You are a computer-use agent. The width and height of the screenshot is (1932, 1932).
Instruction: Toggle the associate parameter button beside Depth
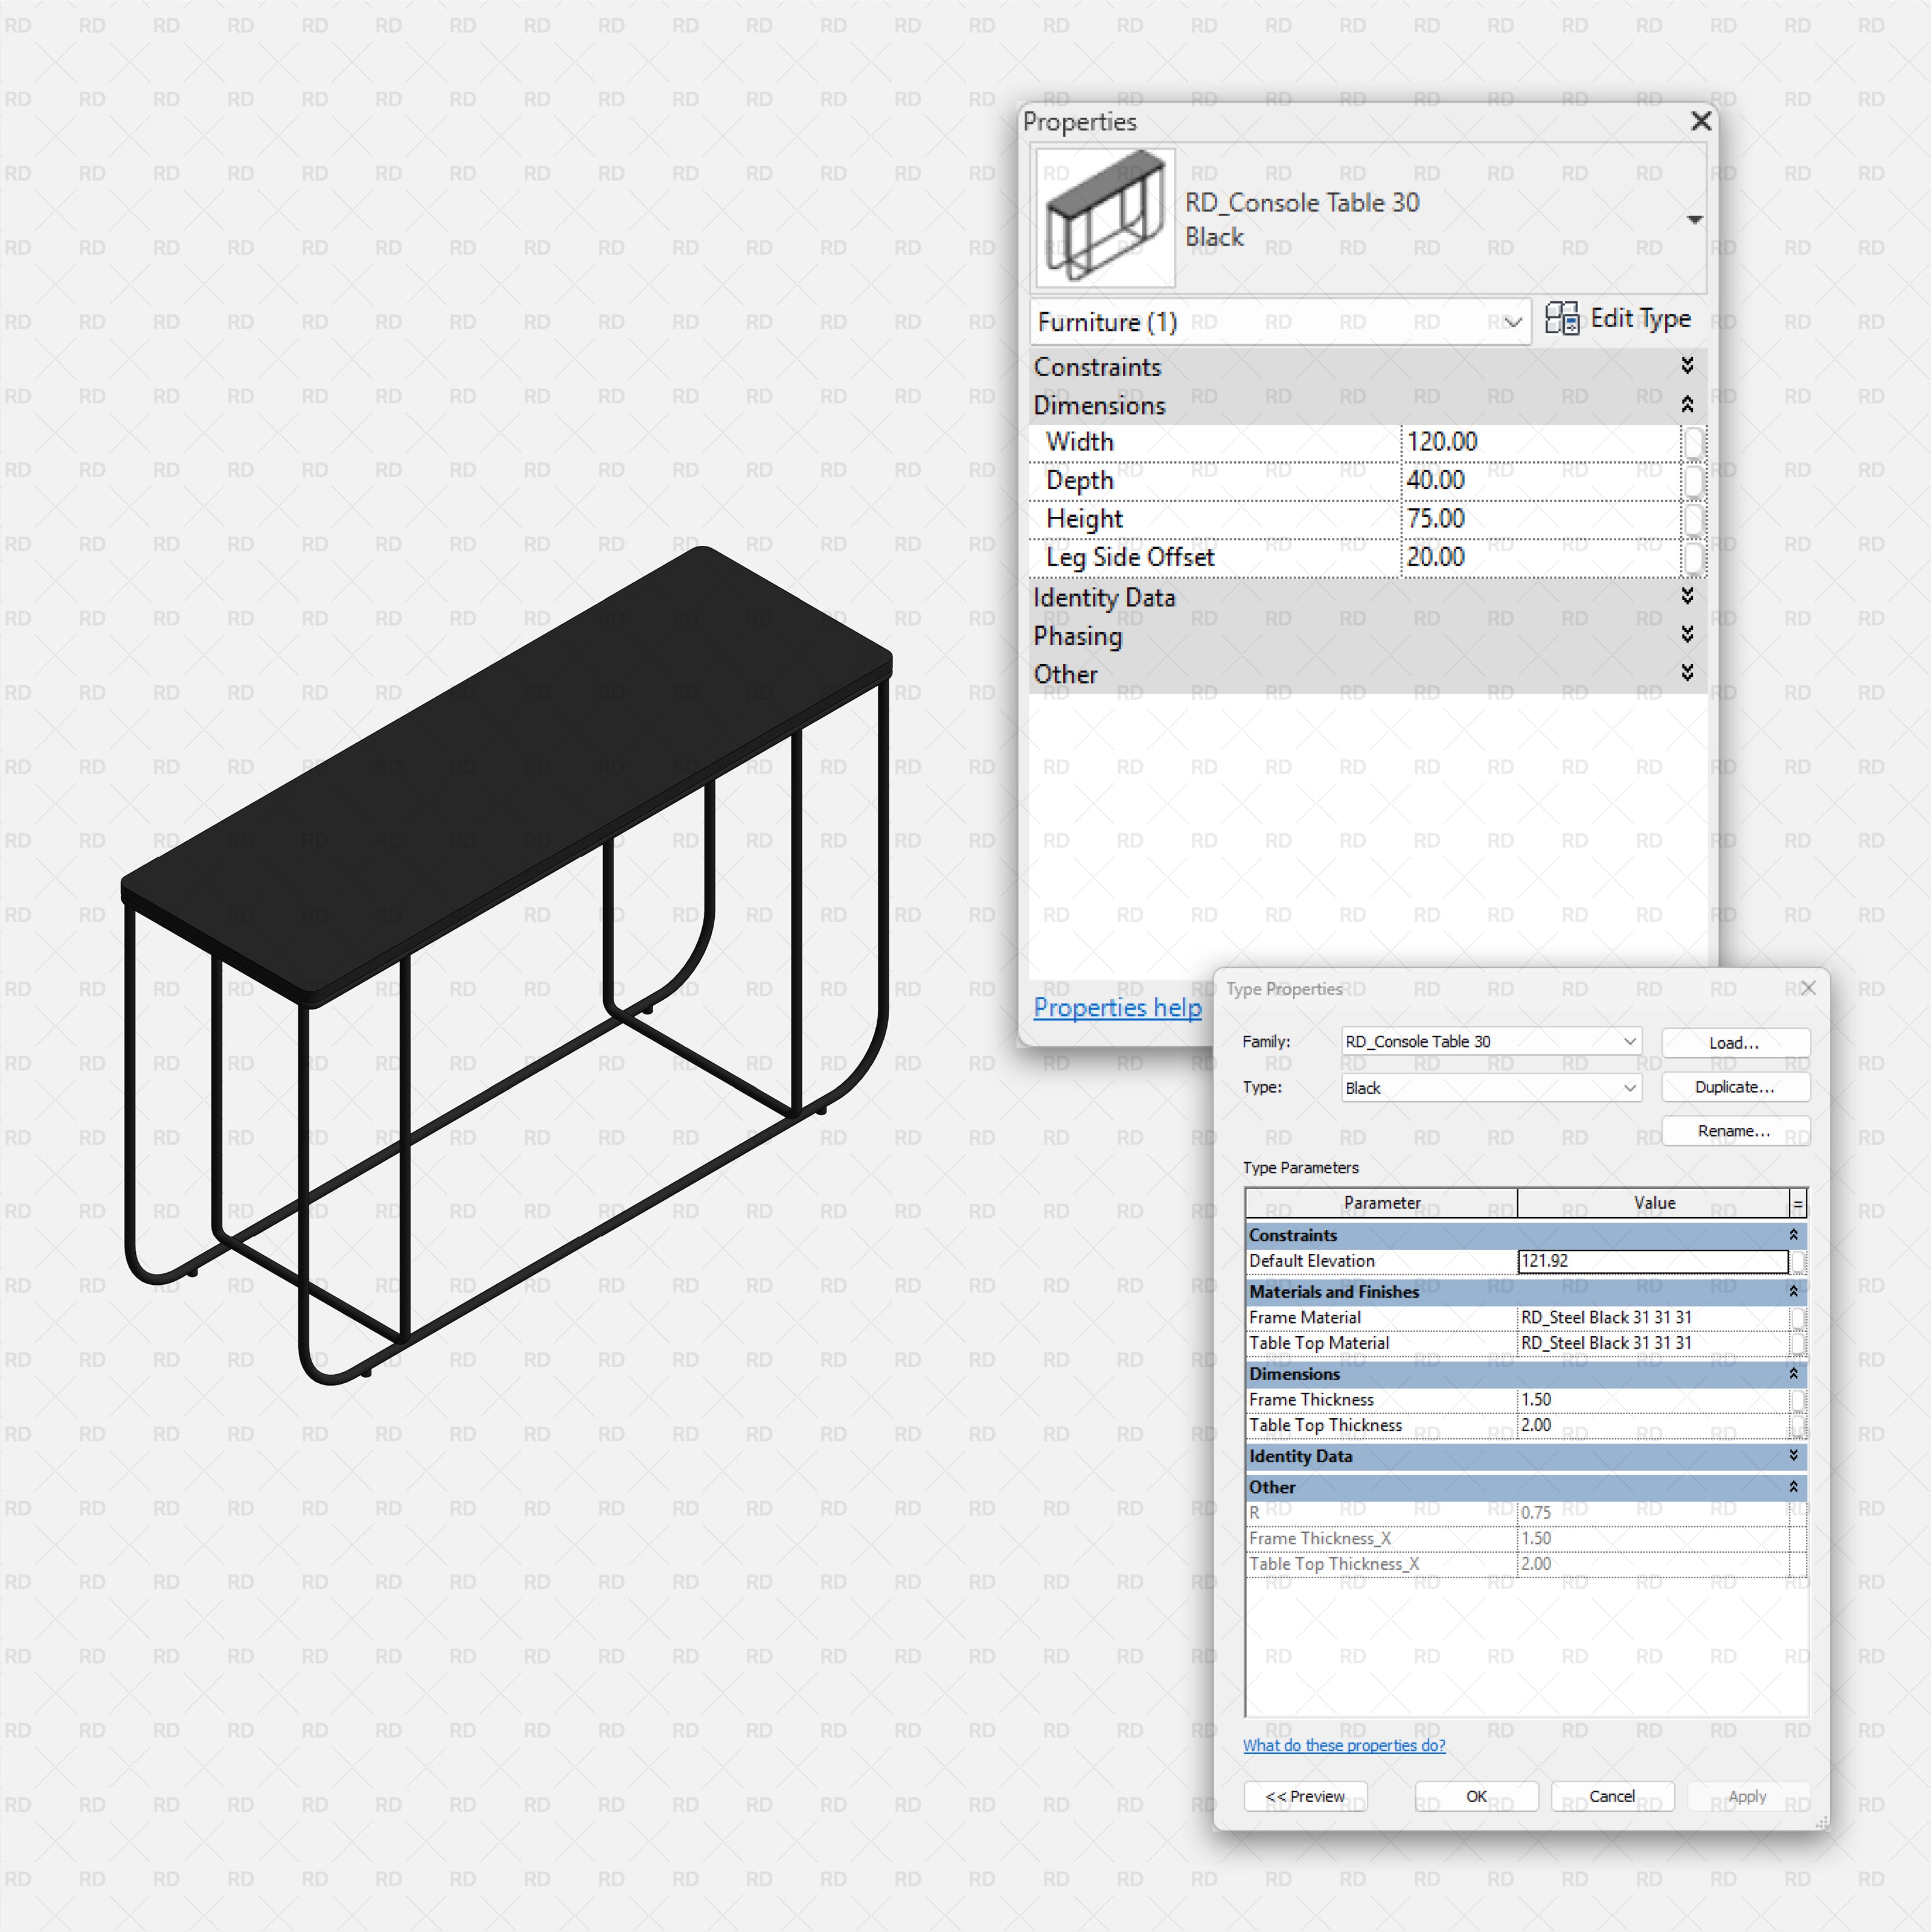[x=1694, y=480]
